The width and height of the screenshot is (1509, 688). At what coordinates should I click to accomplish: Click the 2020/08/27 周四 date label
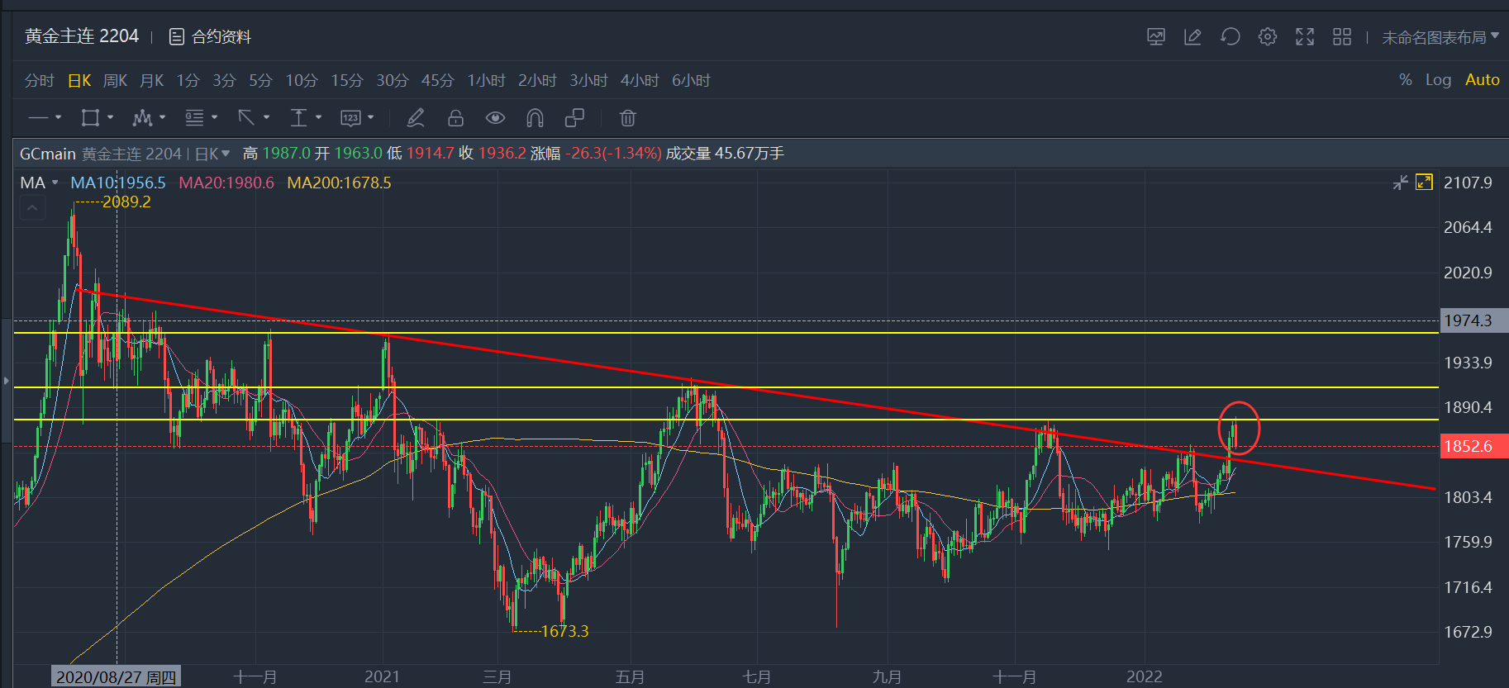click(x=117, y=677)
